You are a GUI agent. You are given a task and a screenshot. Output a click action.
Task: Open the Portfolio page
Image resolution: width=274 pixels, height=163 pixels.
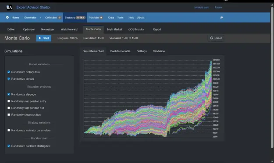click(x=96, y=18)
